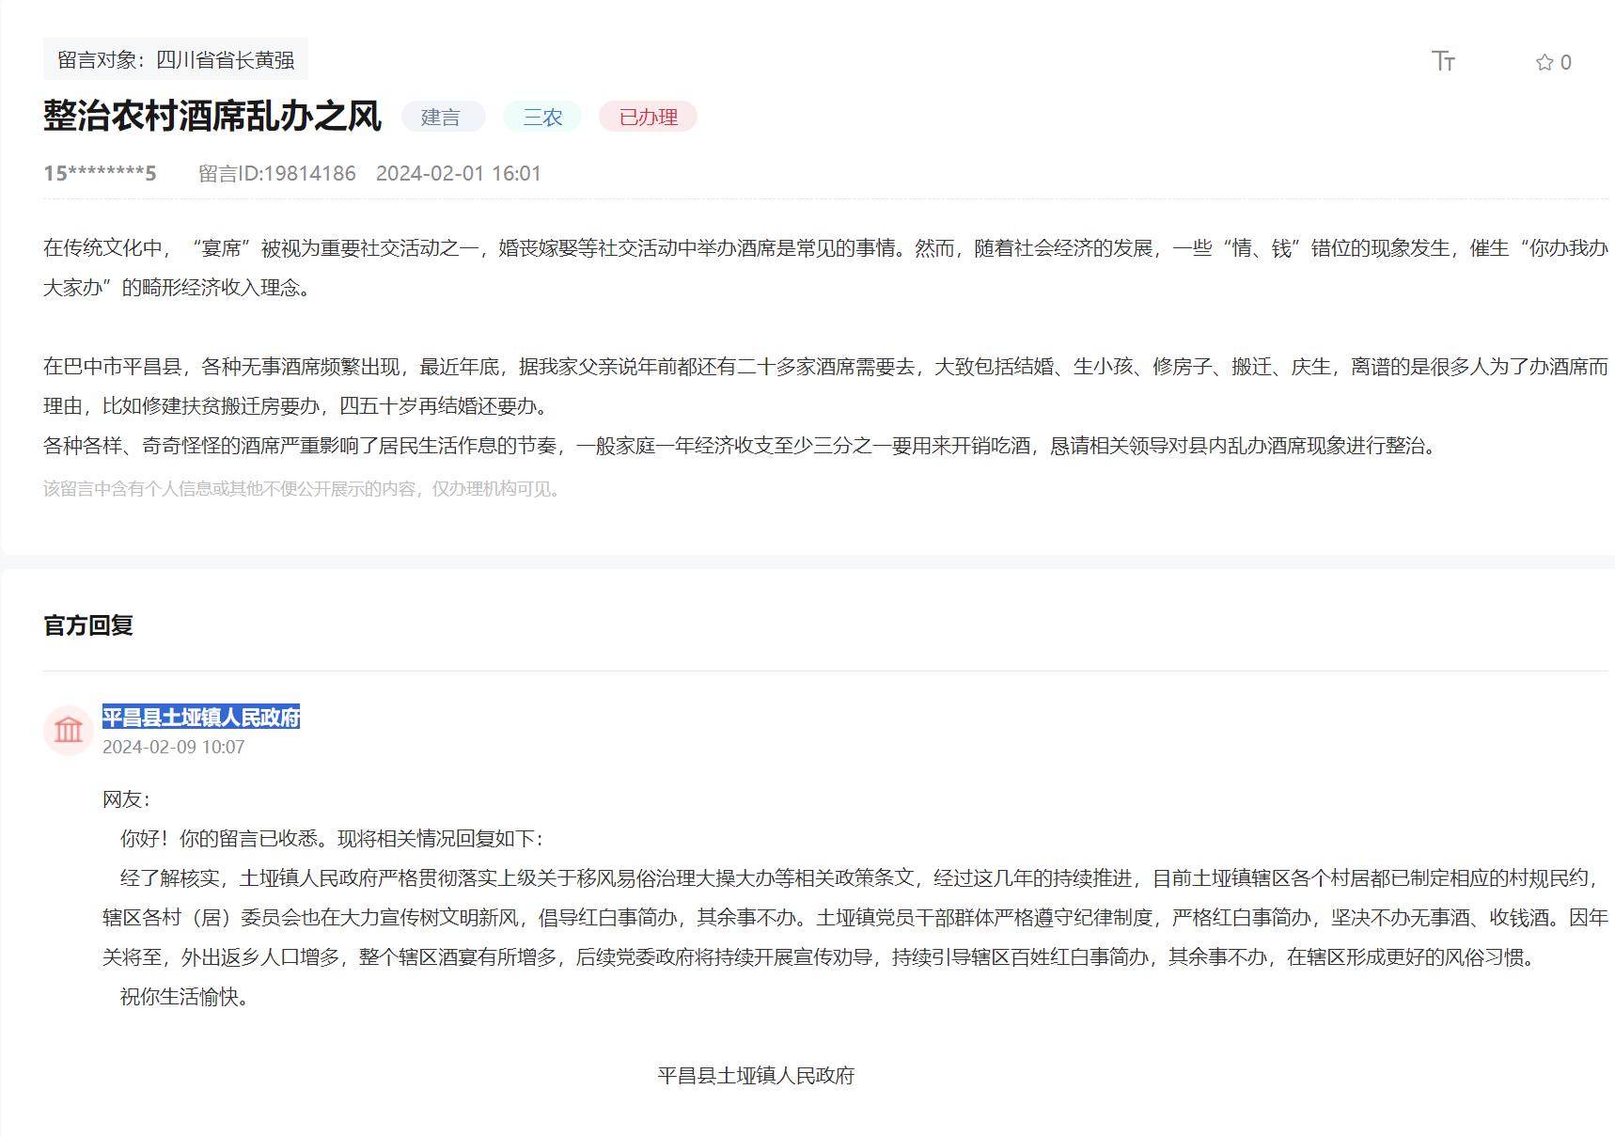Click the 已办理 status tag
Screen dimensions: 1615x1137
point(648,117)
